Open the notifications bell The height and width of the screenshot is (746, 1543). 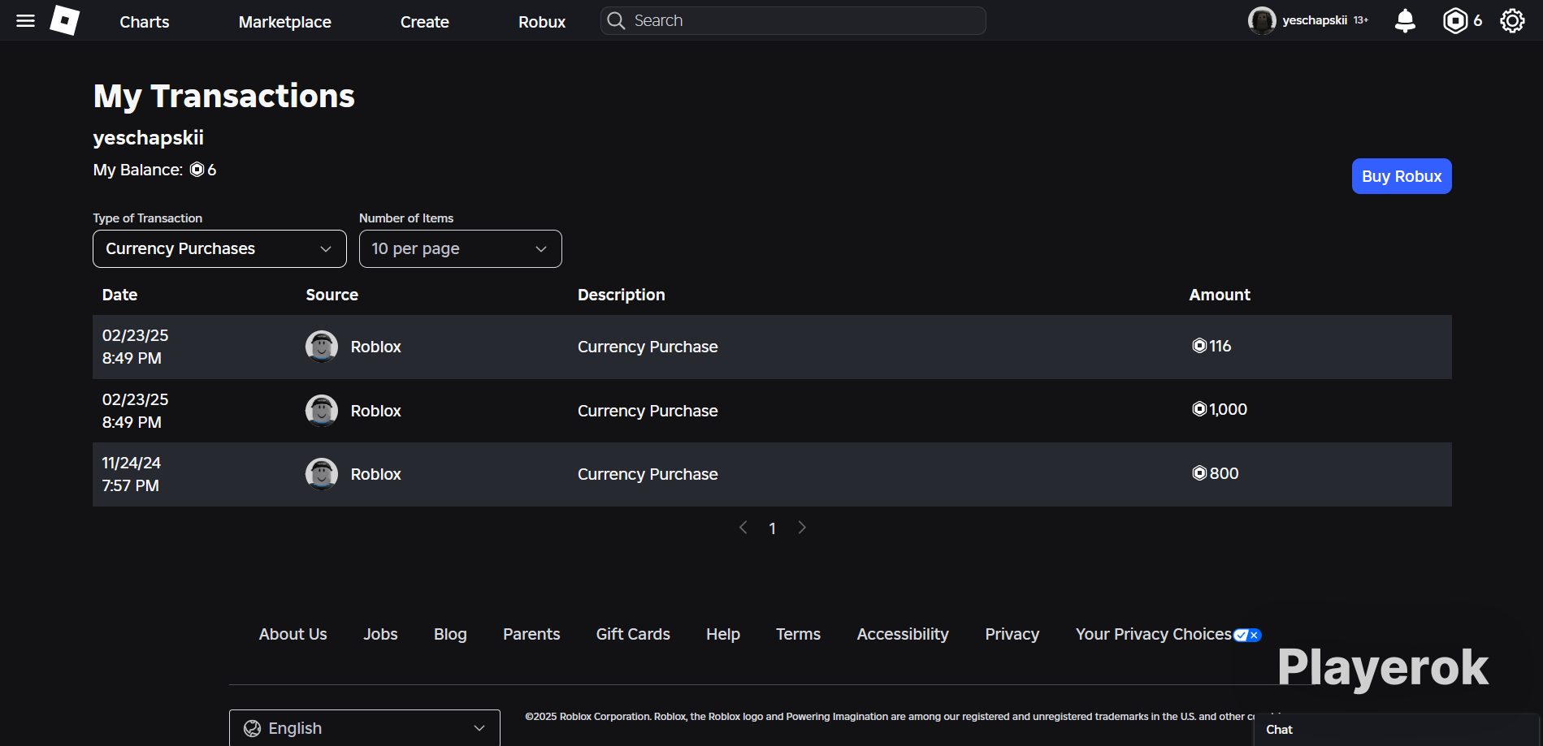(1405, 21)
